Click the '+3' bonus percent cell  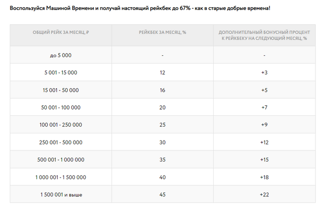(x=264, y=72)
